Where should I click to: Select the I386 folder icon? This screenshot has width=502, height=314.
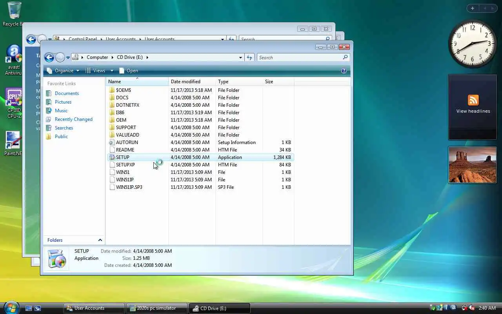[112, 113]
